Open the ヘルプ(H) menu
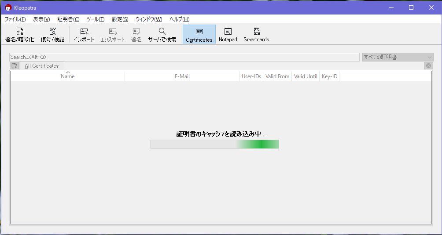442x235 pixels. click(x=179, y=19)
